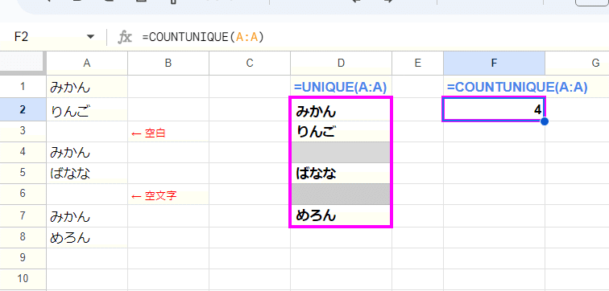Image resolution: width=609 pixels, height=291 pixels.
Task: Select gray empty cell D6
Action: coord(341,194)
